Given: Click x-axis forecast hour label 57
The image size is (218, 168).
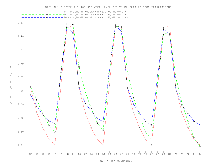Looking at the screenshot, I should 146,154.
